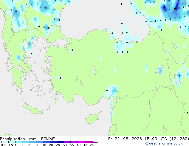Click the 'Precipitation [mm]' title text
Viewport: 189px width, 146px height.
pos(19,139)
